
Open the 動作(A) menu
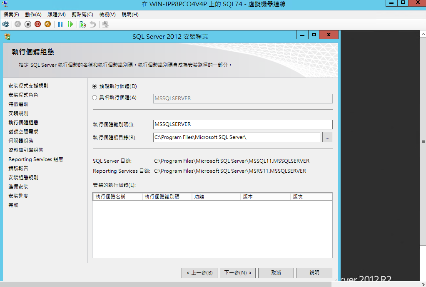tap(33, 15)
